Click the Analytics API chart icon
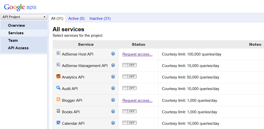The image size is (264, 129). coord(58,76)
